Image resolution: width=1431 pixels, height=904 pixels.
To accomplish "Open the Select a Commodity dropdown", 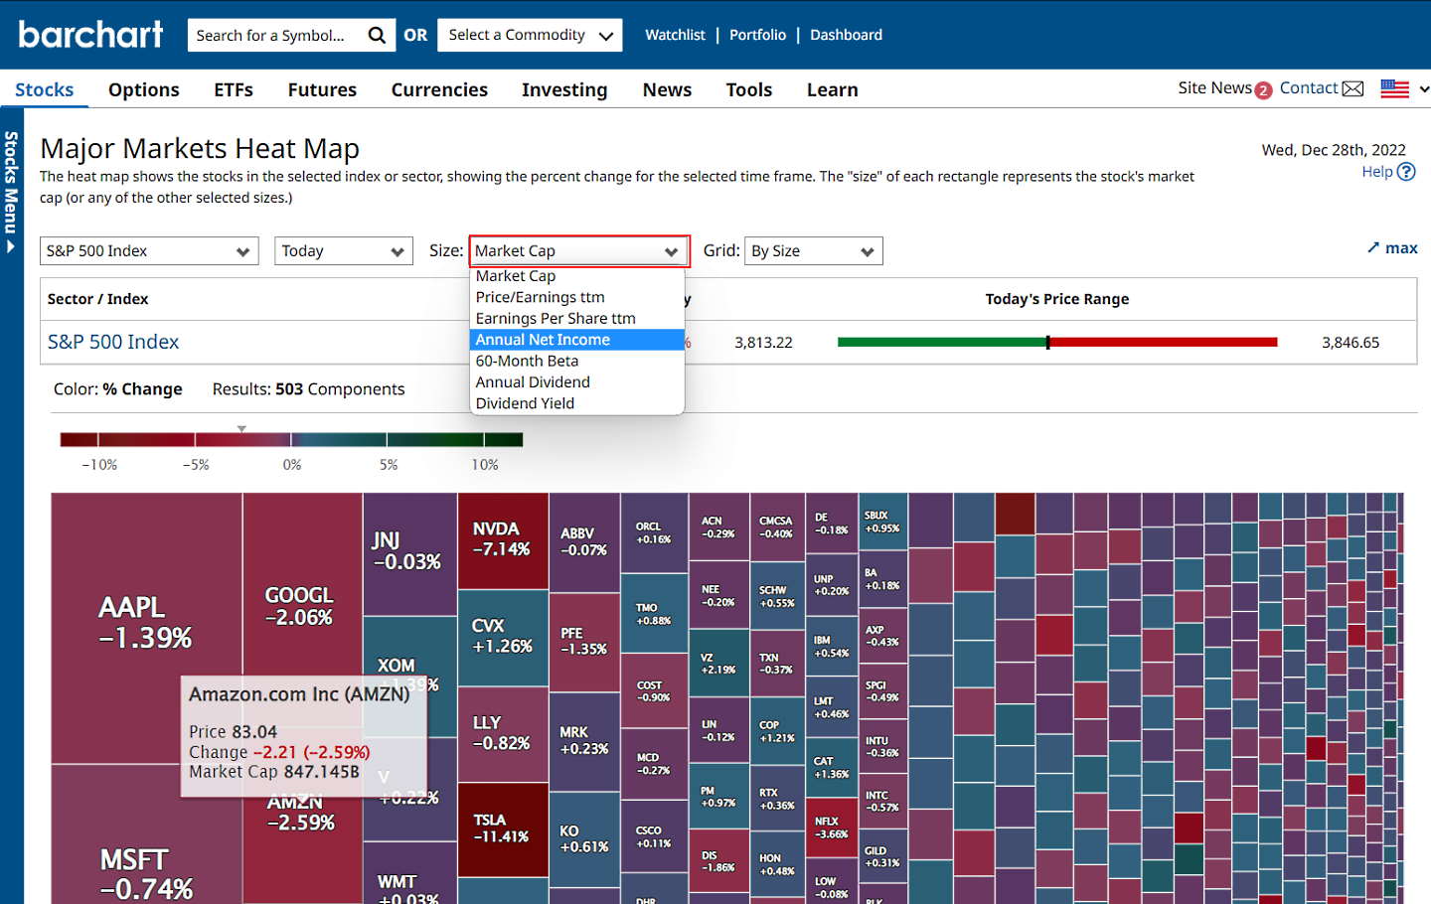I will coord(530,34).
